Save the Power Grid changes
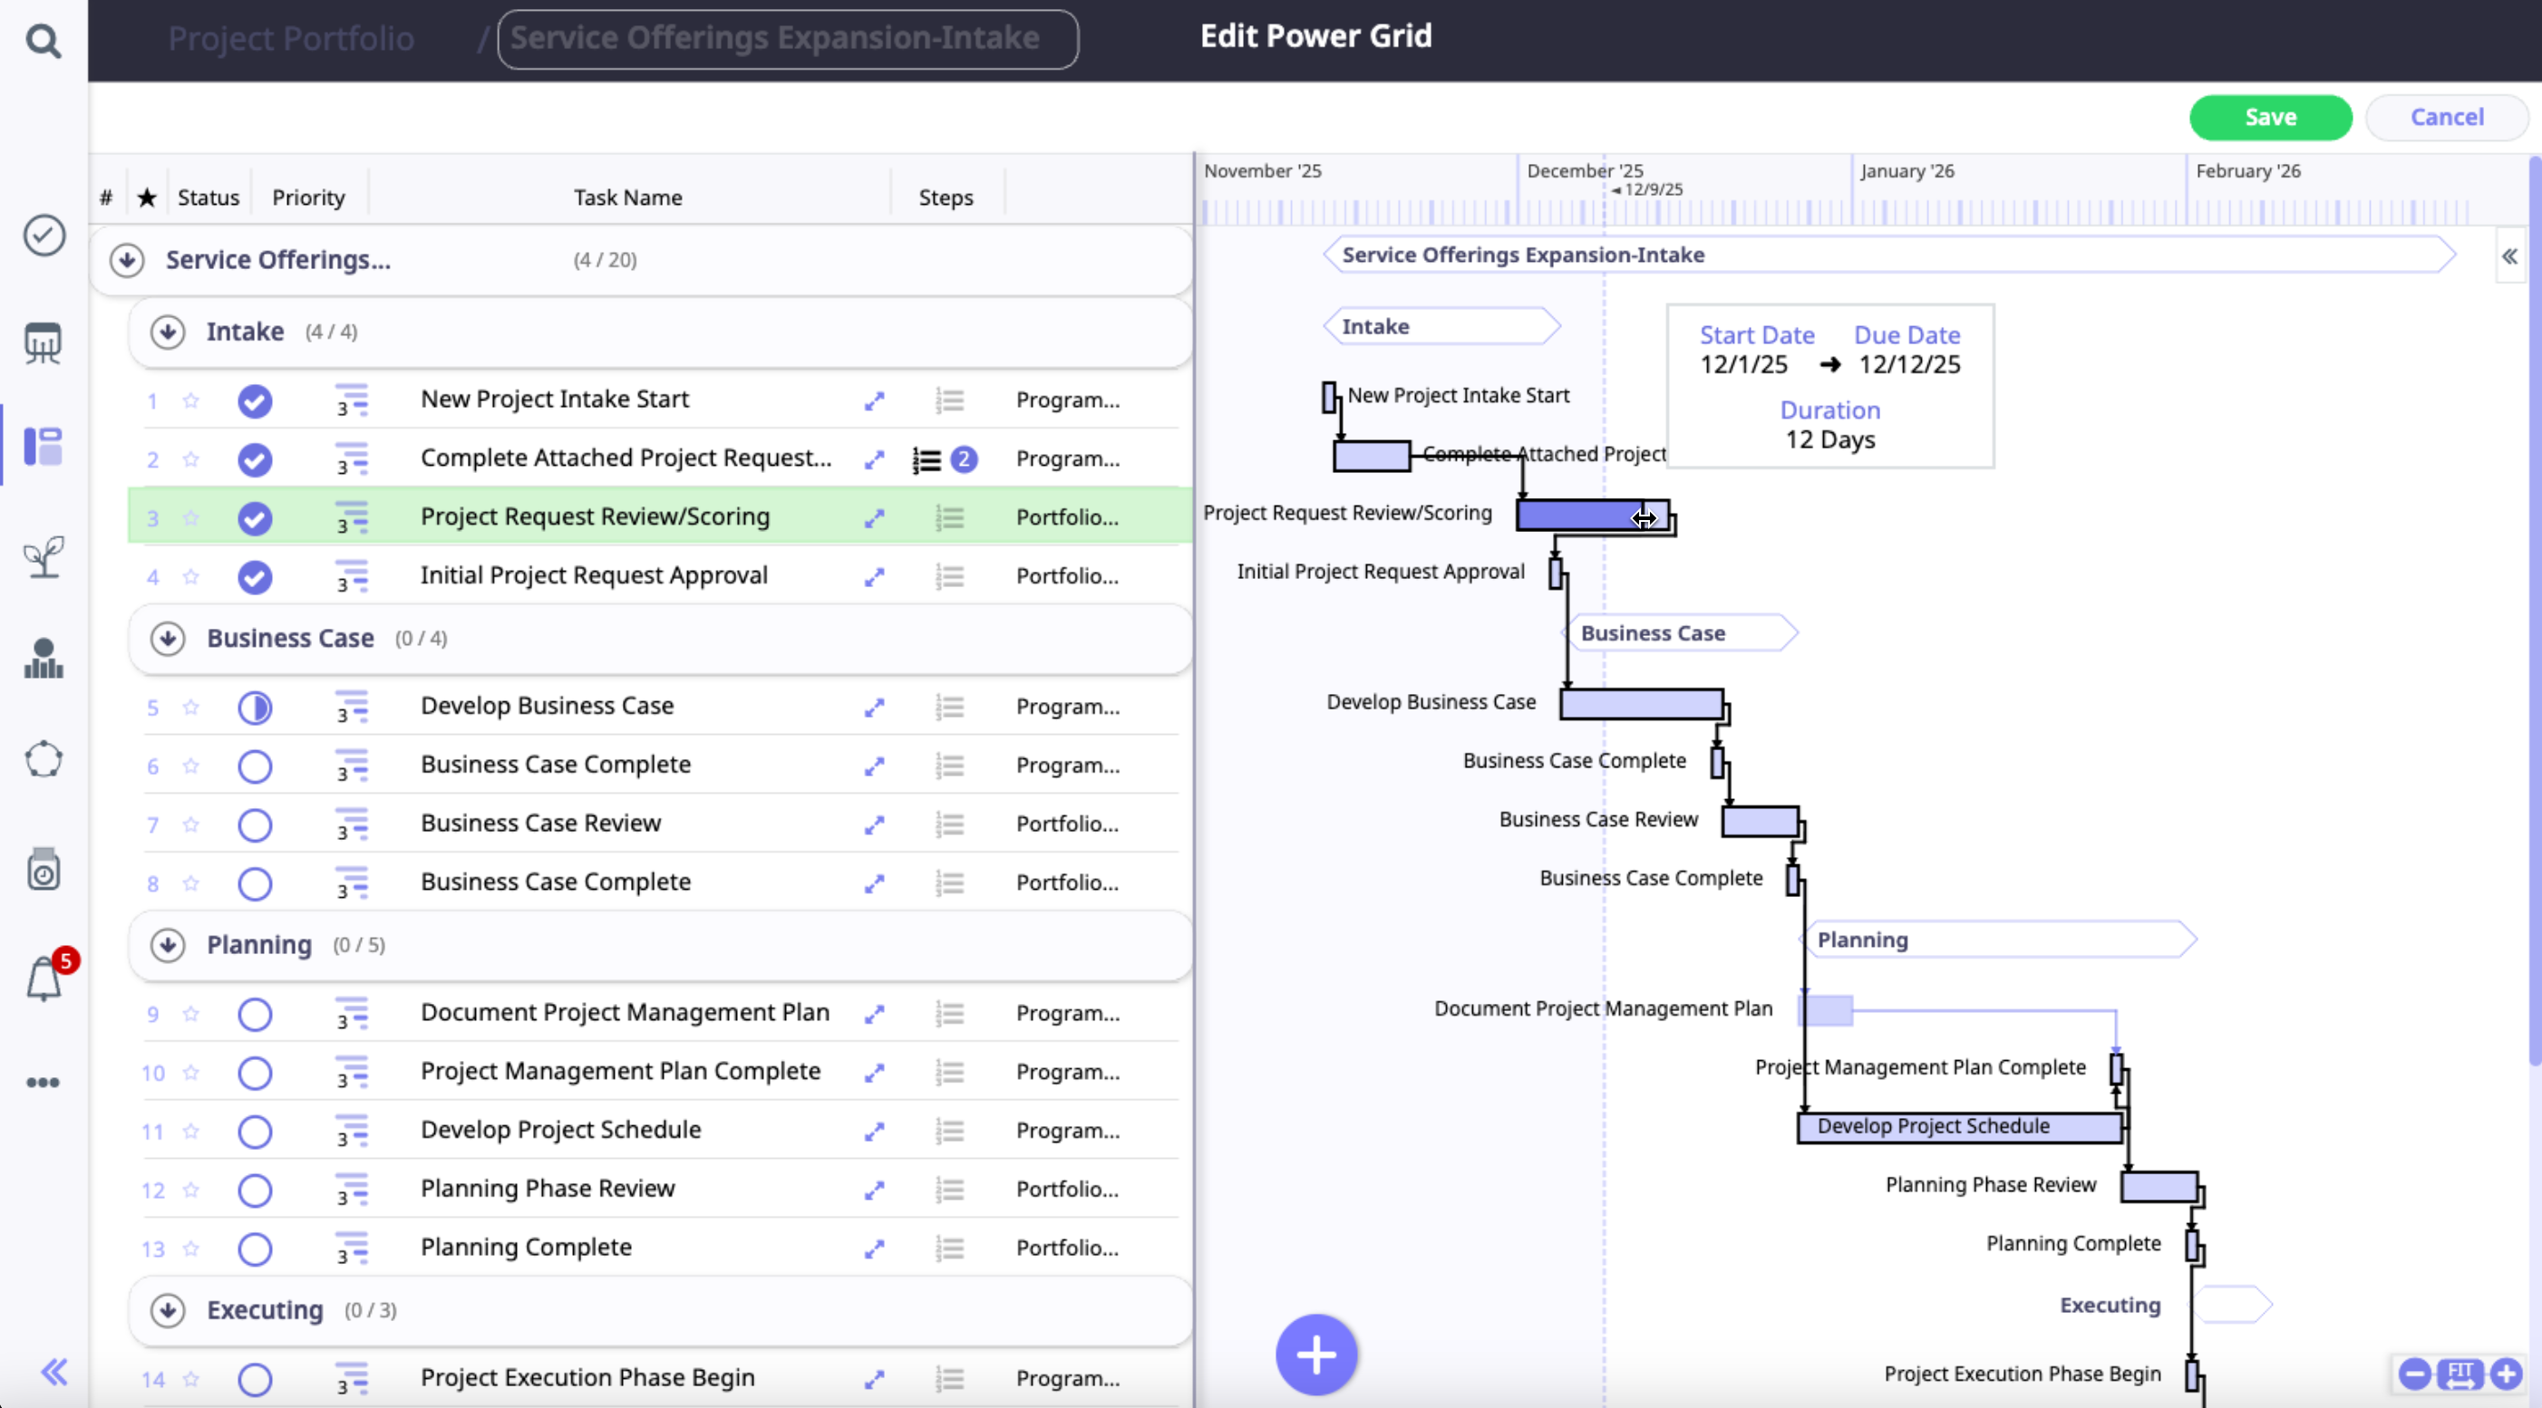The height and width of the screenshot is (1408, 2542). (2270, 118)
